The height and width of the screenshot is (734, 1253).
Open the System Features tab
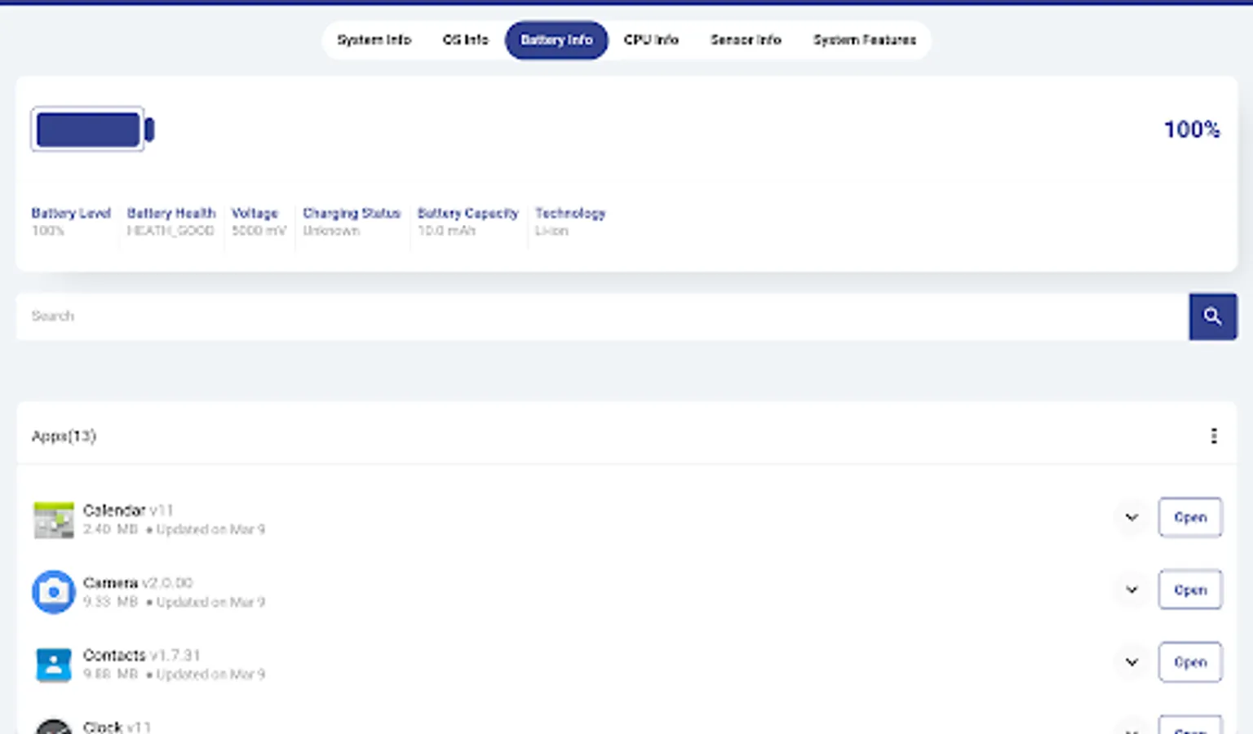click(865, 40)
